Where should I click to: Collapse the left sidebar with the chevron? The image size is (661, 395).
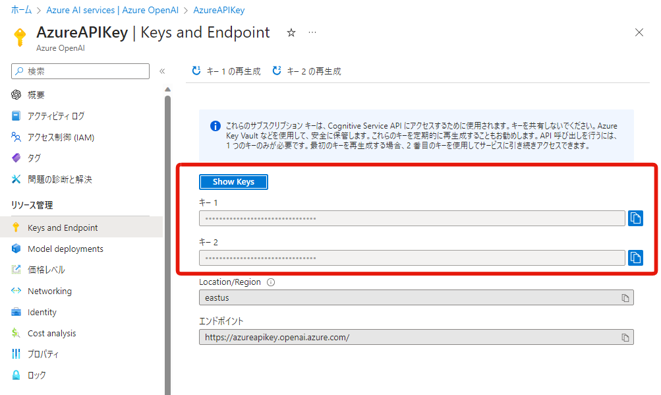tap(162, 71)
